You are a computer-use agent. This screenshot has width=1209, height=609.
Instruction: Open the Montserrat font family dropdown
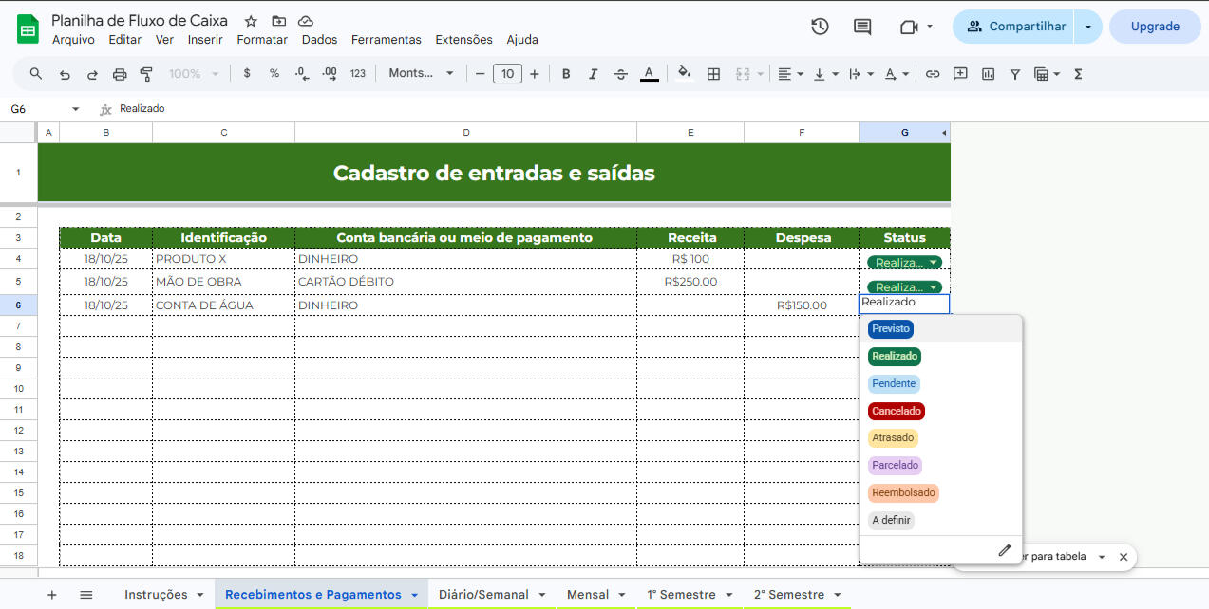421,74
